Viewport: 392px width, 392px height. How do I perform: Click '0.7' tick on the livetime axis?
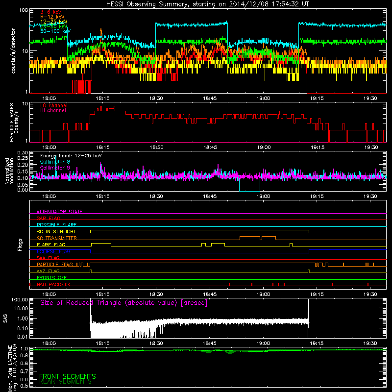click(24, 371)
